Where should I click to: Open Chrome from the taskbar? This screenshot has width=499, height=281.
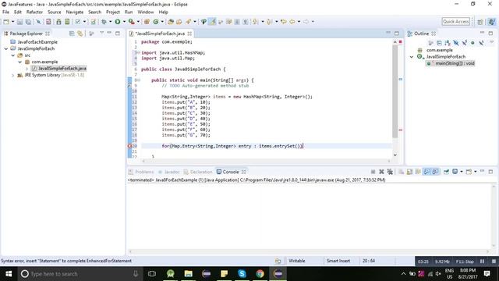[x=260, y=274]
